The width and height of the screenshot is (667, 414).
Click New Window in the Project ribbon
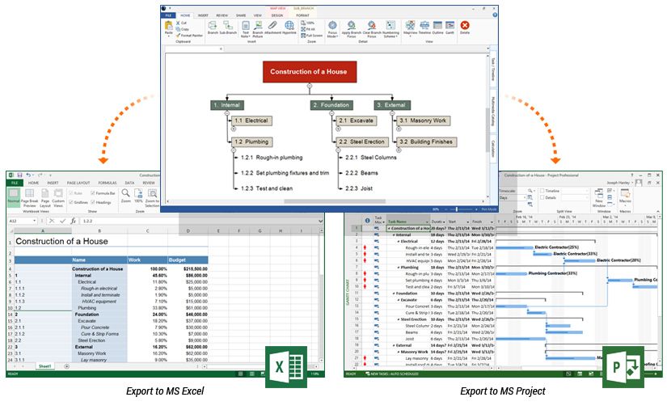point(598,198)
